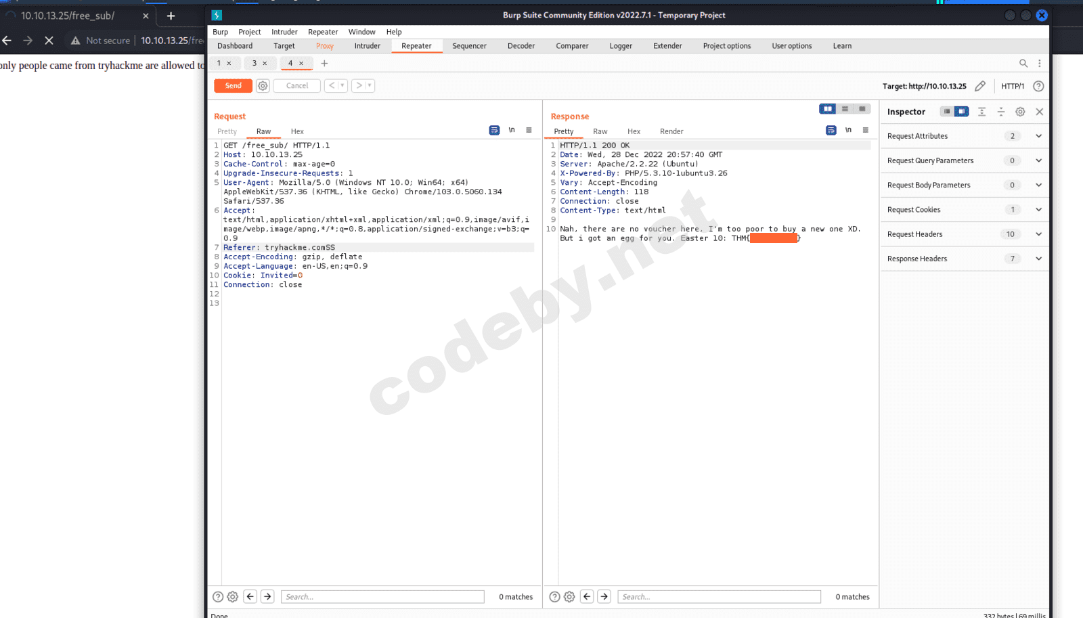Close the 10.10.13.25/free_sub/ browser tab
The image size is (1083, 618).
tap(146, 16)
